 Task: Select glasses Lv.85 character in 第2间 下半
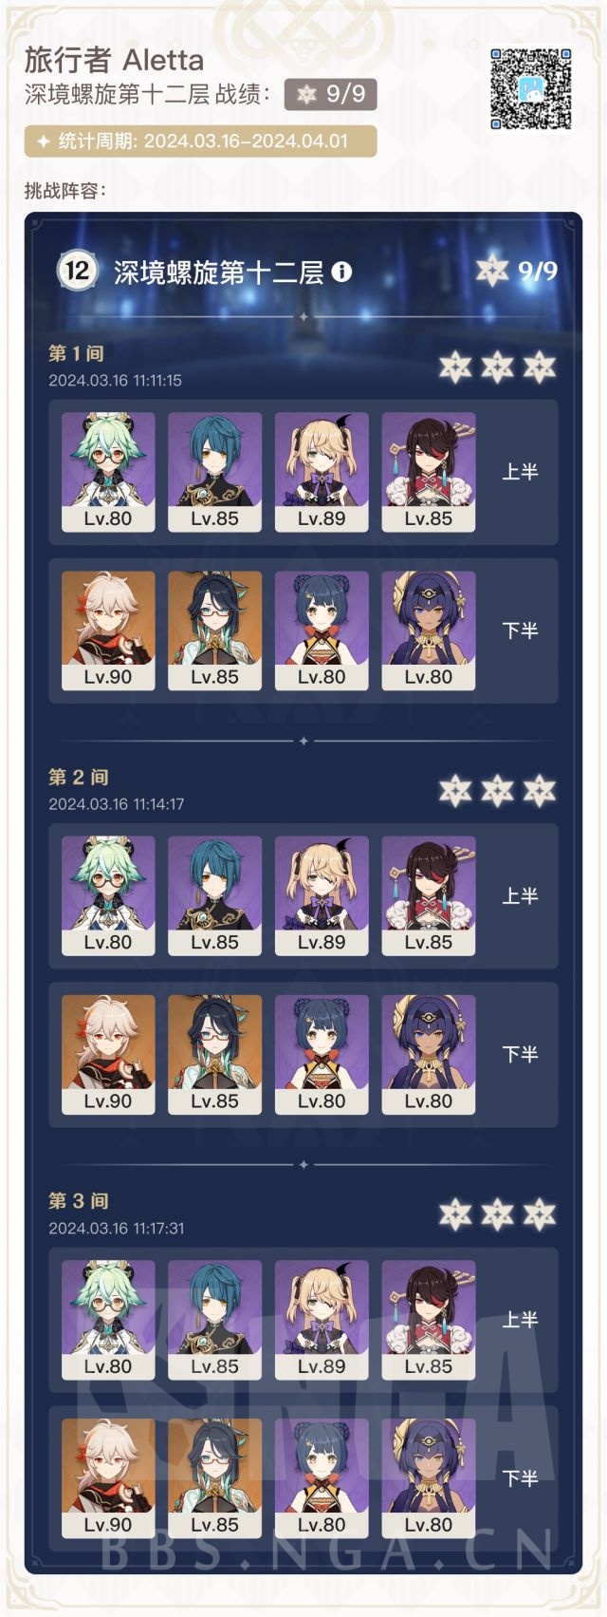[214, 1054]
